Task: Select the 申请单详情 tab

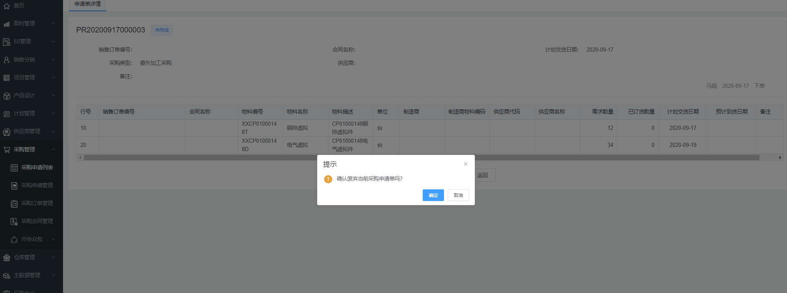Action: click(88, 4)
